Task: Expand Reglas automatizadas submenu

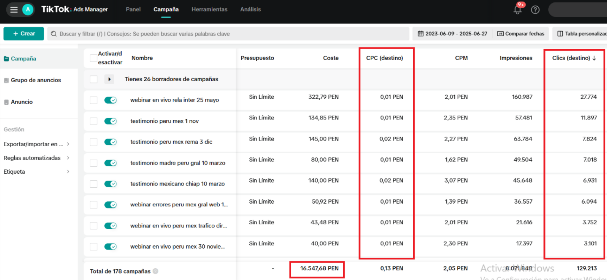Action: click(68, 158)
